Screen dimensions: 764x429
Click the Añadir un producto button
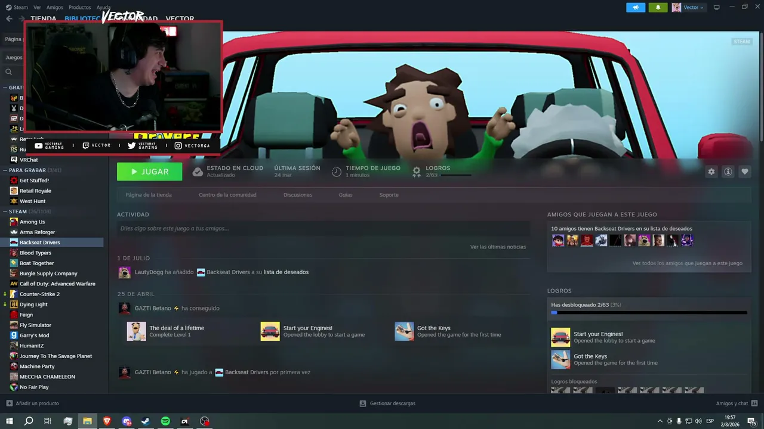pyautogui.click(x=33, y=403)
